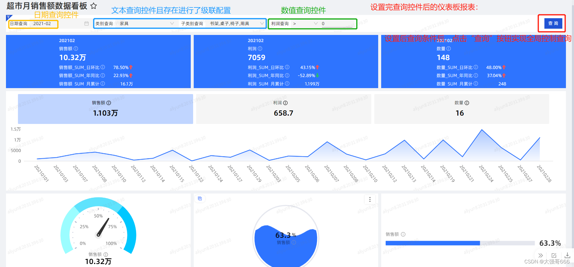The height and width of the screenshot is (267, 574).
Task: Click the 248 月累计 value
Action: [502, 84]
